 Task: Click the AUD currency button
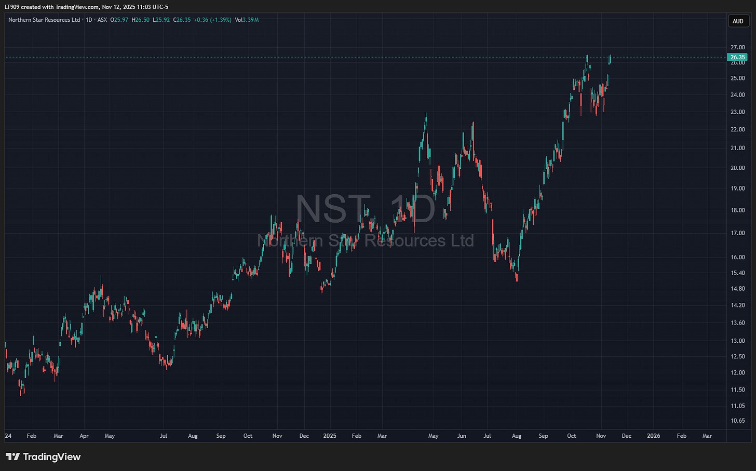pos(738,21)
